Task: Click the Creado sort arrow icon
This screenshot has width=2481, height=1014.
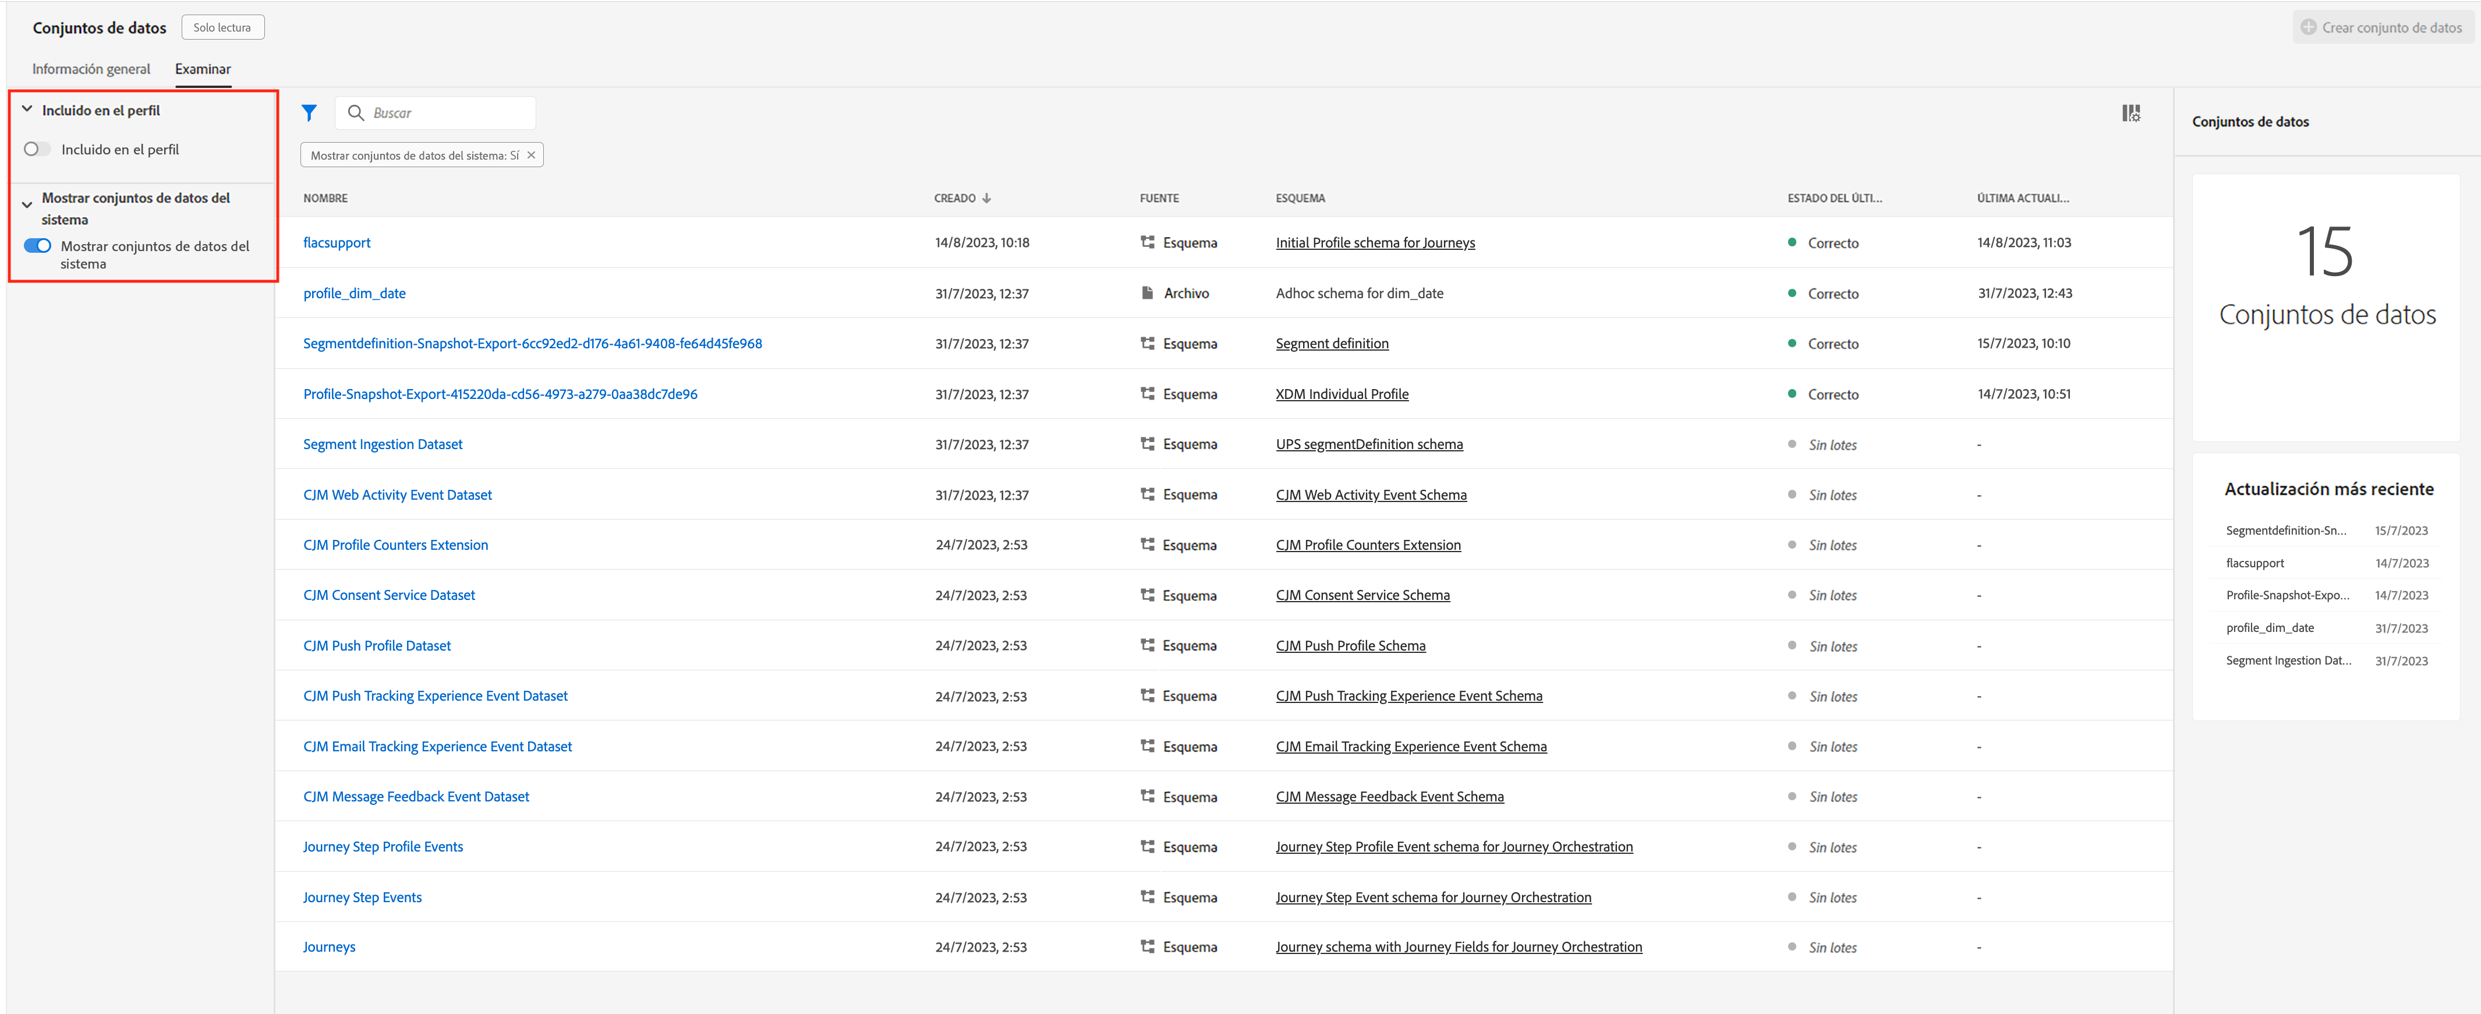Action: (x=986, y=199)
